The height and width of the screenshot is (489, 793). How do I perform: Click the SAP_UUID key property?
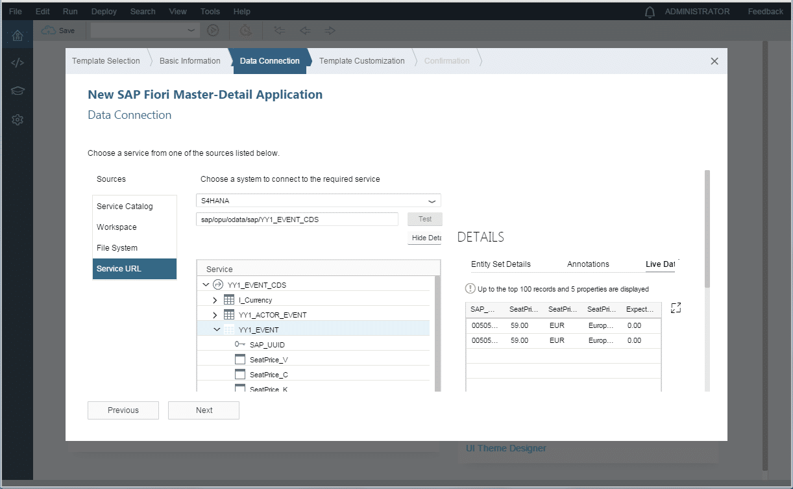267,345
